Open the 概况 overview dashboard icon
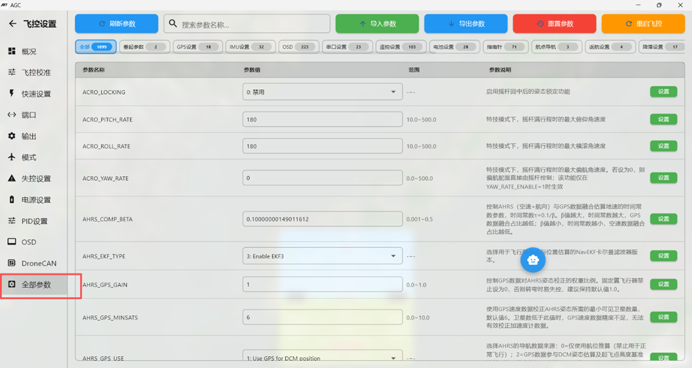This screenshot has height=368, width=692. click(12, 51)
